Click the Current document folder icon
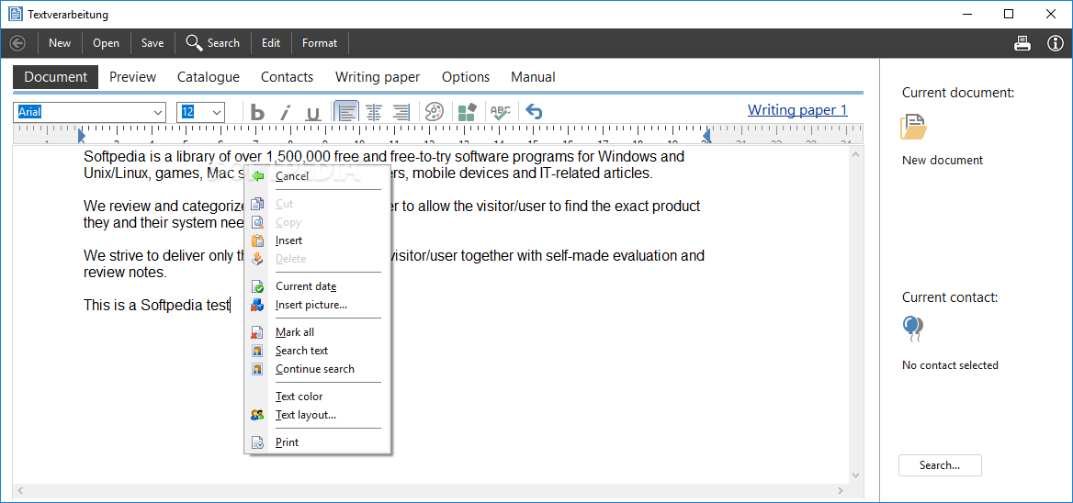Screen dimensions: 1073x503 click(913, 127)
